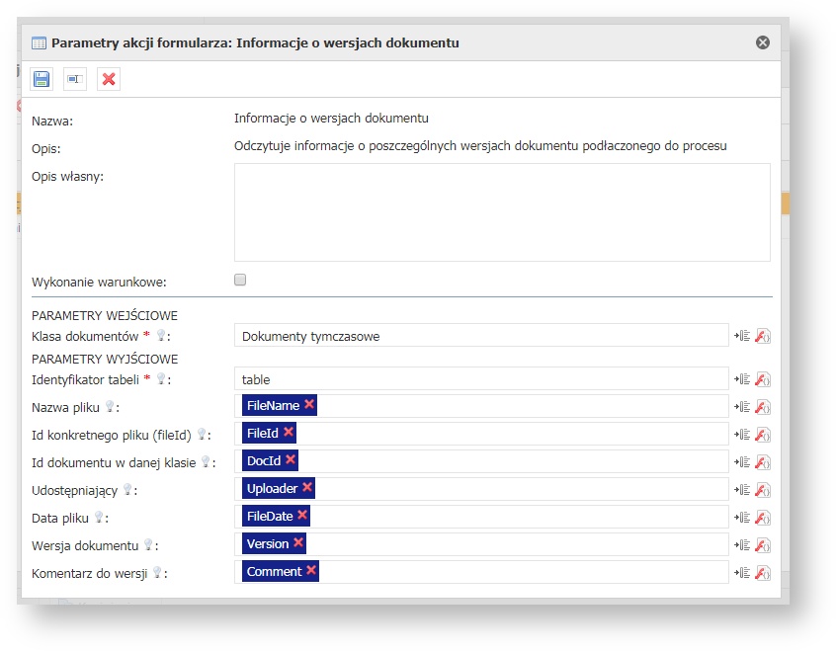The width and height of the screenshot is (837, 652).
Task: Click function editor icon for Data pliku row
Action: coord(762,517)
